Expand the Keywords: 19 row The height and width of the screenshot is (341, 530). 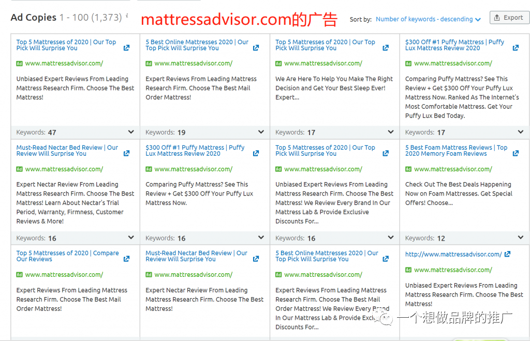tap(261, 132)
